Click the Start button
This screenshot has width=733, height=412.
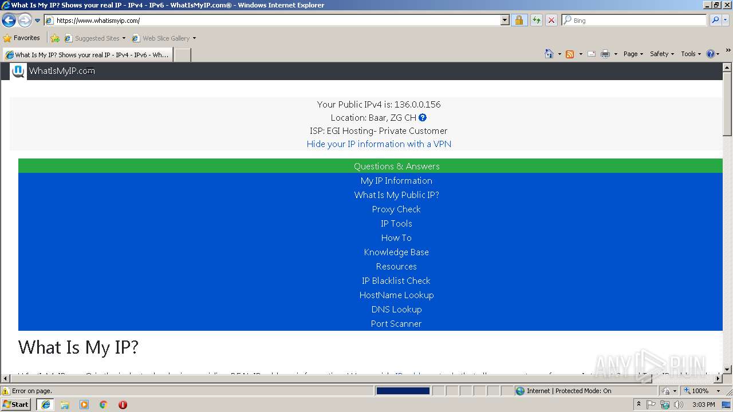16,404
